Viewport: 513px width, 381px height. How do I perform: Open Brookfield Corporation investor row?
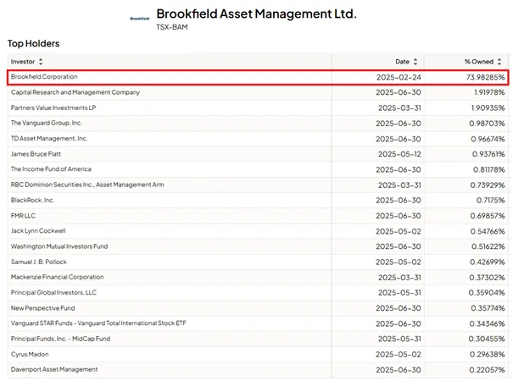click(x=258, y=77)
